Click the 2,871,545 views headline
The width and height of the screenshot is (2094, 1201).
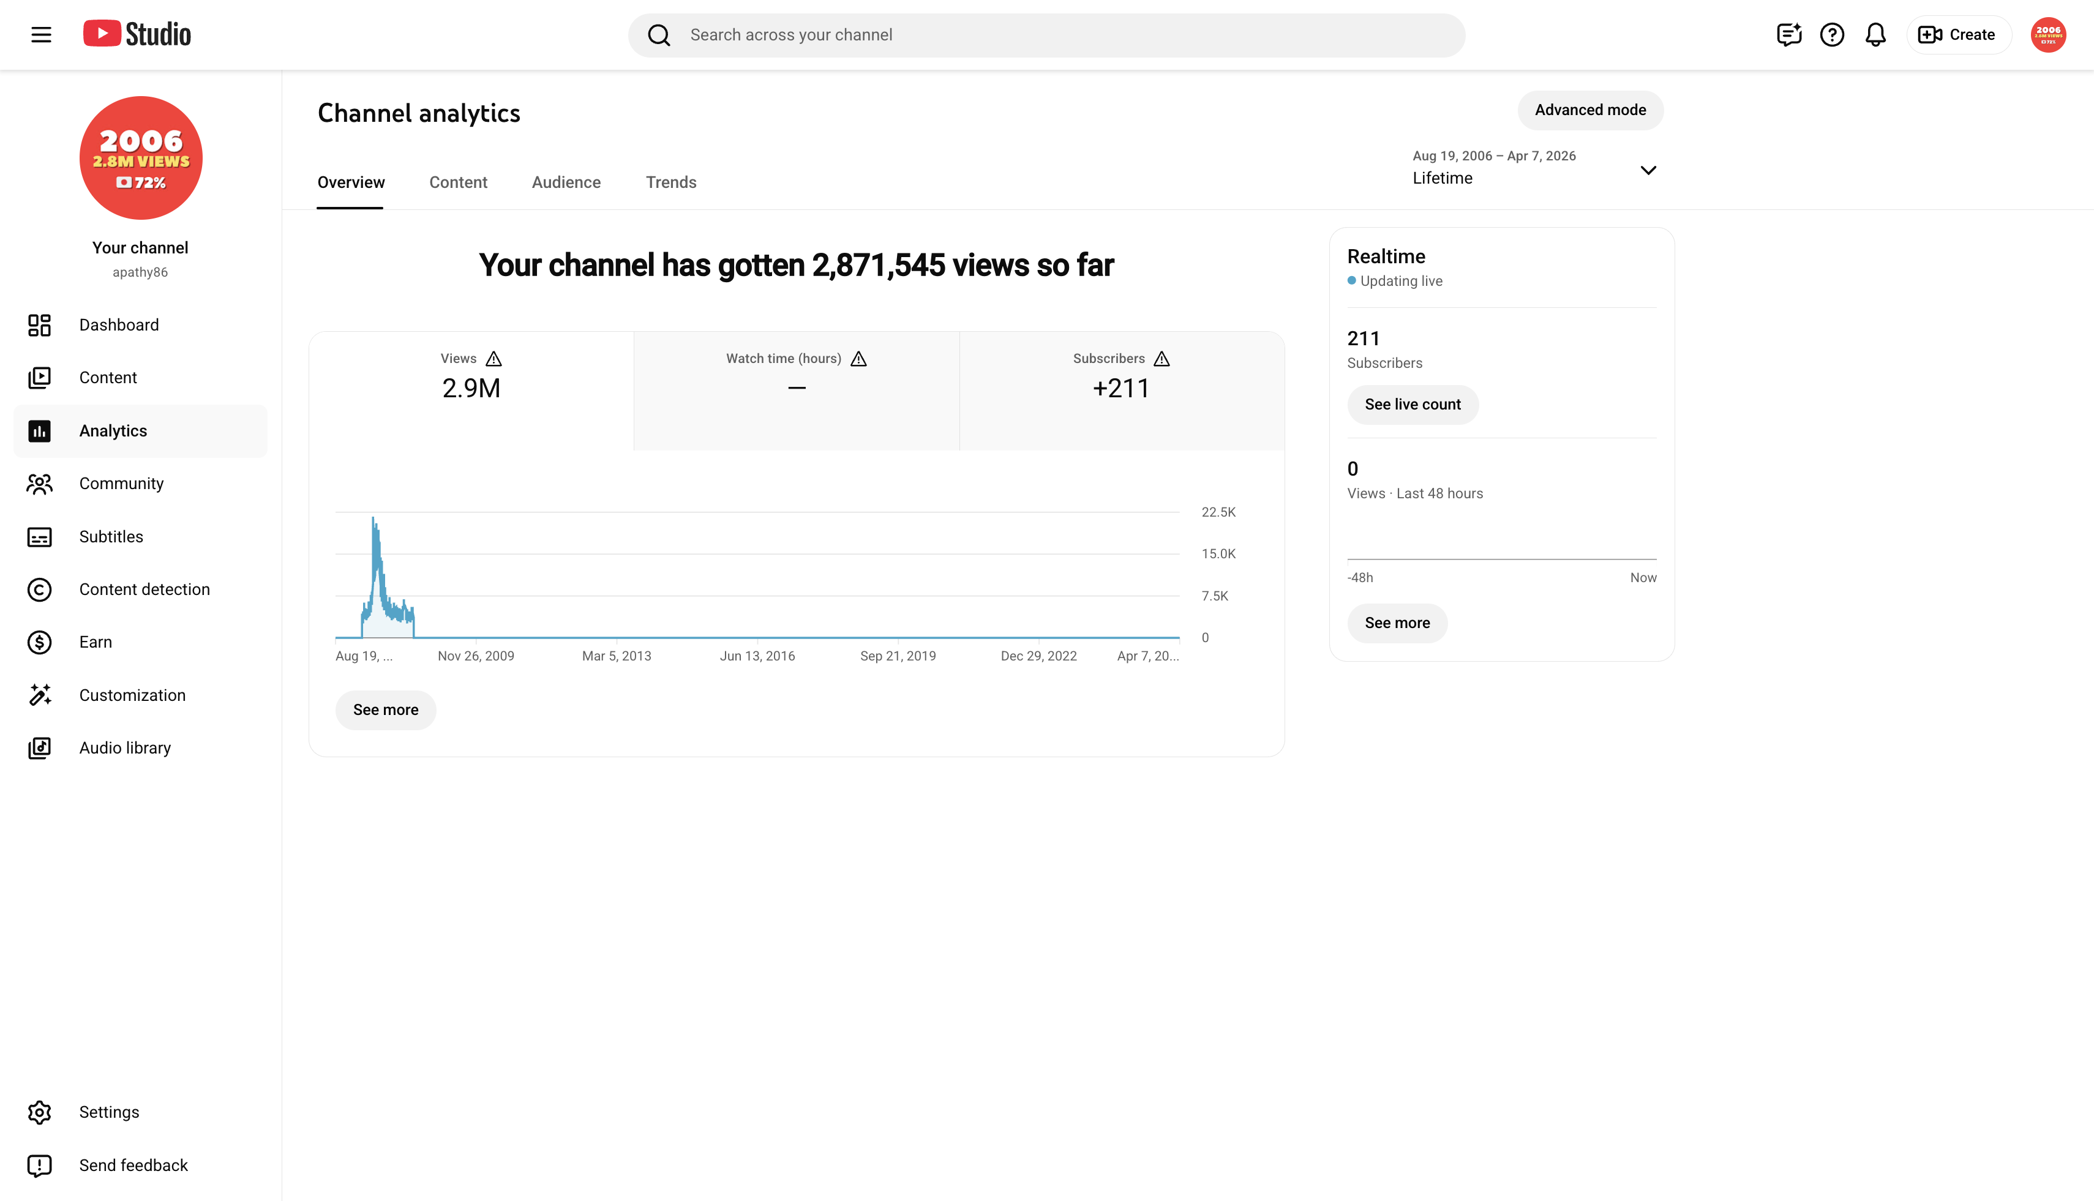pos(796,266)
